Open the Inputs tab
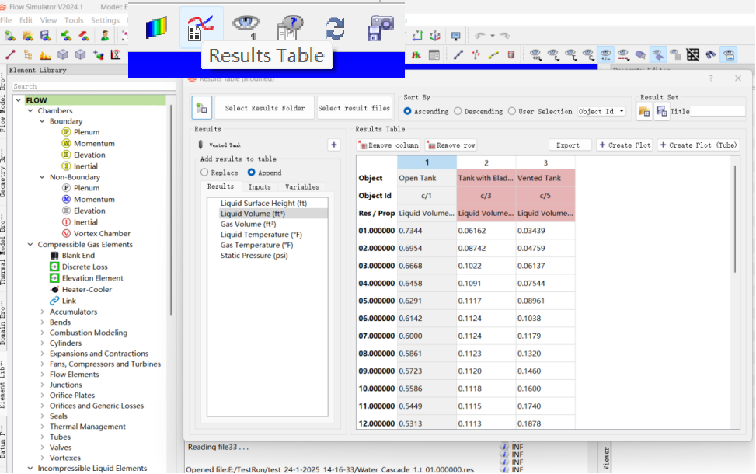The image size is (756, 474). [260, 186]
